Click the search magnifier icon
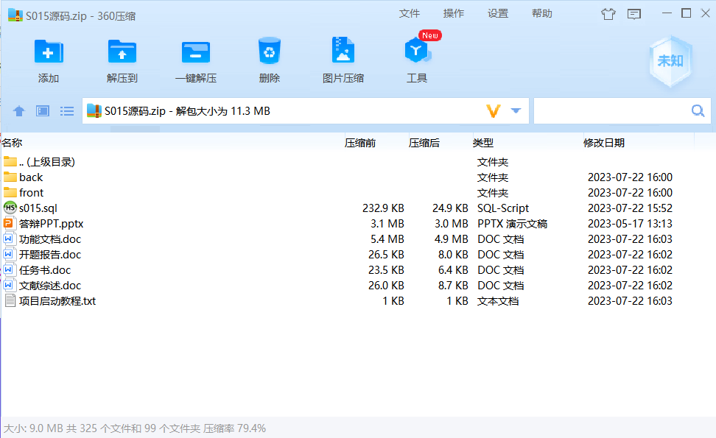Image resolution: width=716 pixels, height=438 pixels. click(x=698, y=110)
